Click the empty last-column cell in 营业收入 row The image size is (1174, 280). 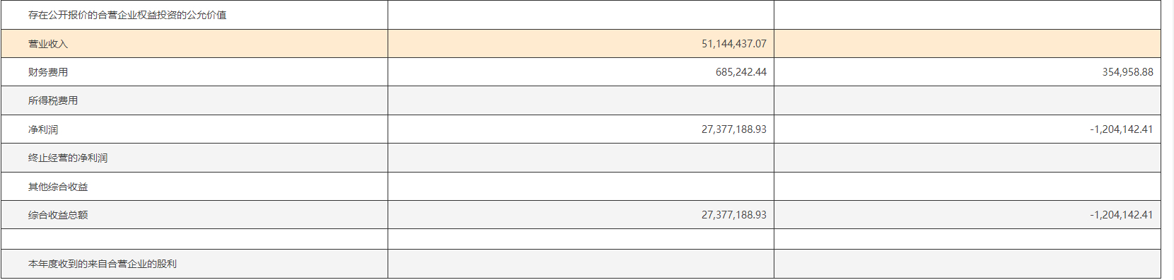pos(967,44)
